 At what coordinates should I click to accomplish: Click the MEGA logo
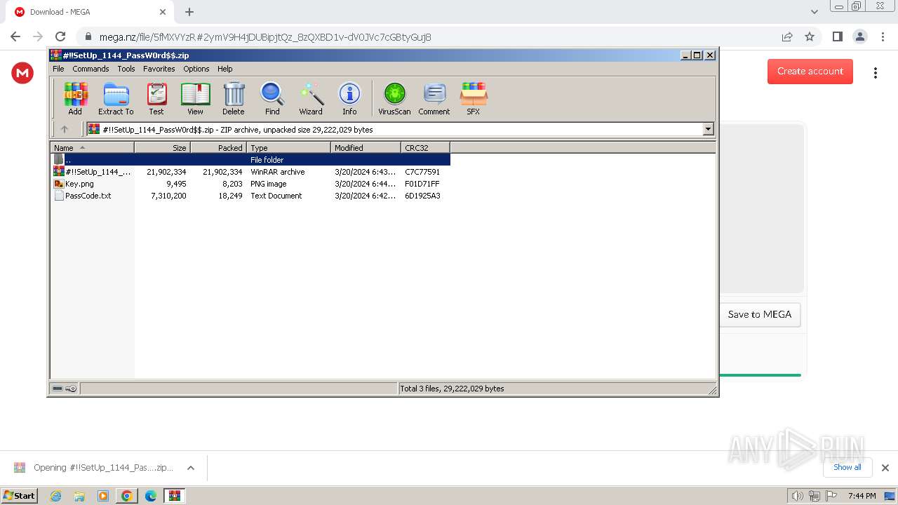pos(22,72)
